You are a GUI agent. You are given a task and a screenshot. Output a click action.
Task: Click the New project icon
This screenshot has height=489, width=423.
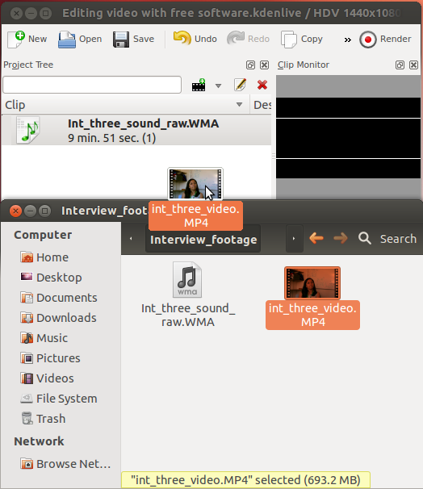pos(16,40)
